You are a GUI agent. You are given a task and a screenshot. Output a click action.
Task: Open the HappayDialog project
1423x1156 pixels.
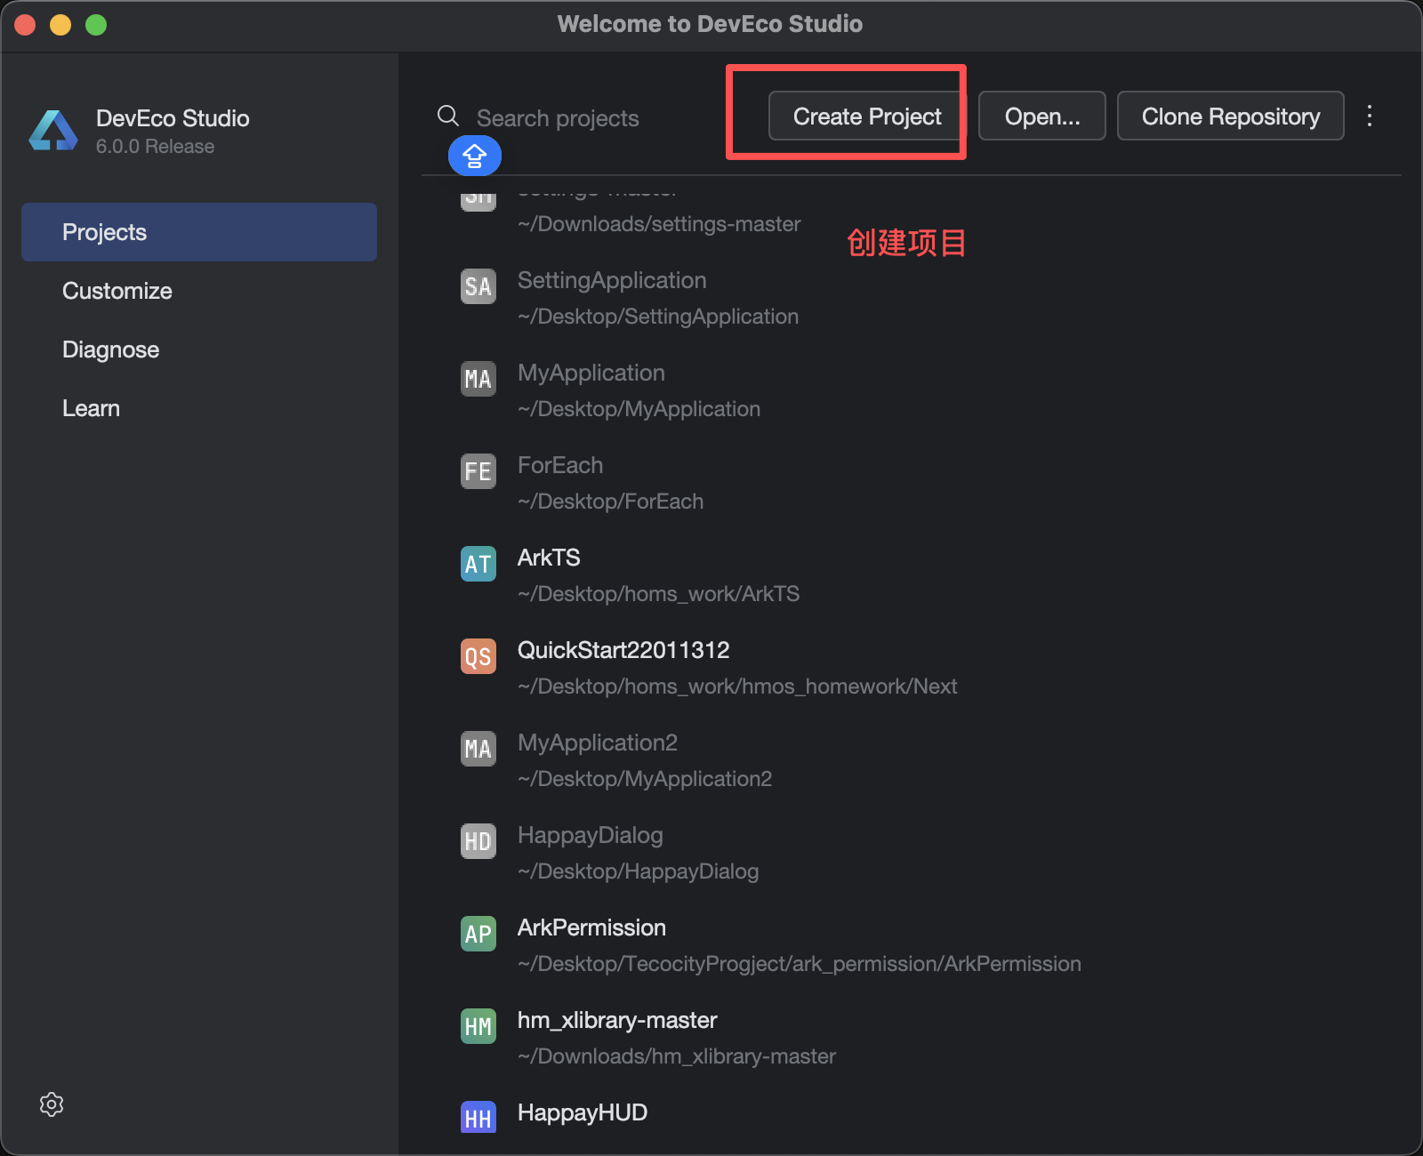[591, 835]
